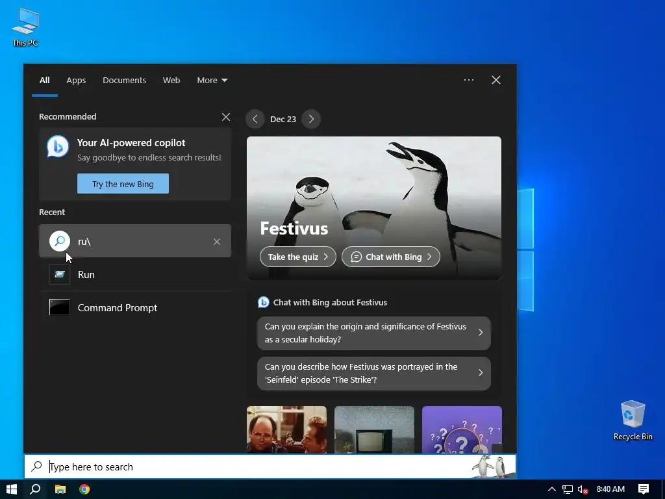Click the Dec 23 date label
The width and height of the screenshot is (665, 499).
click(283, 120)
